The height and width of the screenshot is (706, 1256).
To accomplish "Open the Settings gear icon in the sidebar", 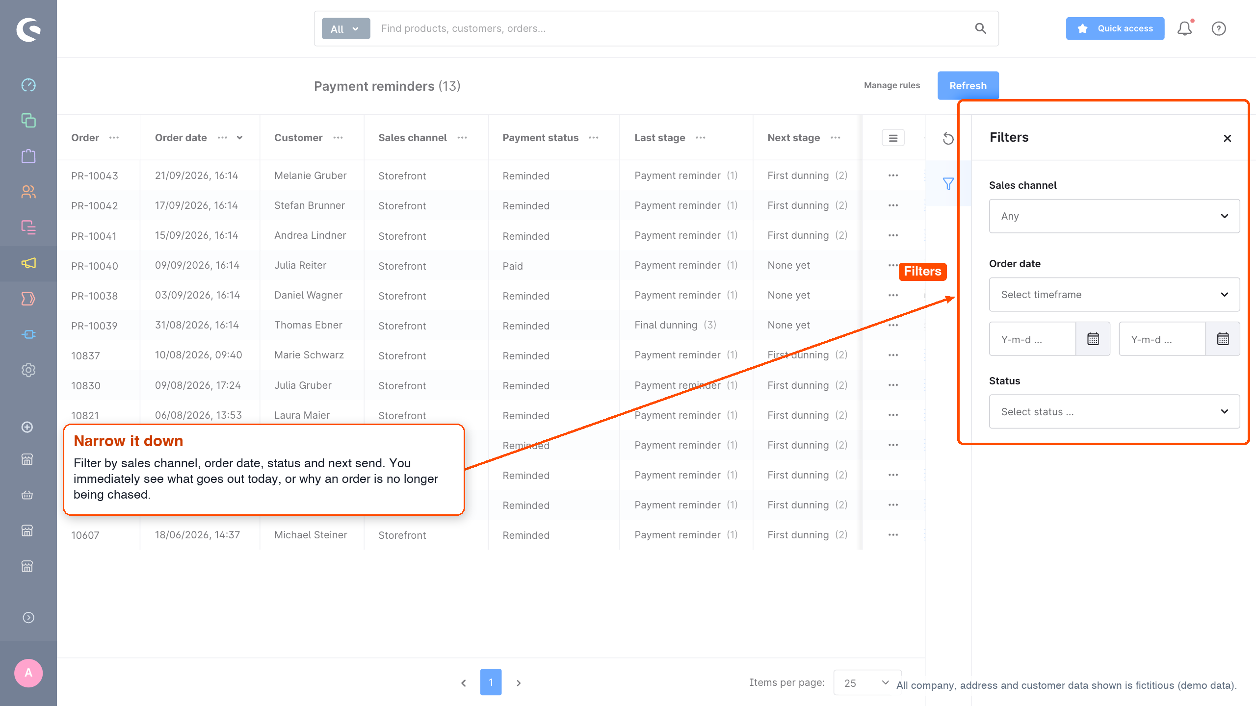I will (28, 370).
